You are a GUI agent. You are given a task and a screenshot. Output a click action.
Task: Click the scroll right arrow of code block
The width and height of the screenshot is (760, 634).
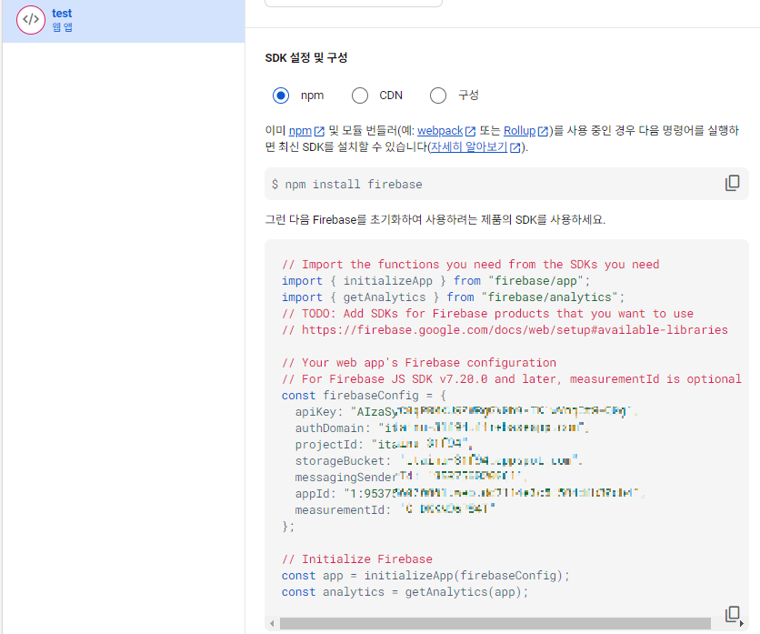point(741,623)
